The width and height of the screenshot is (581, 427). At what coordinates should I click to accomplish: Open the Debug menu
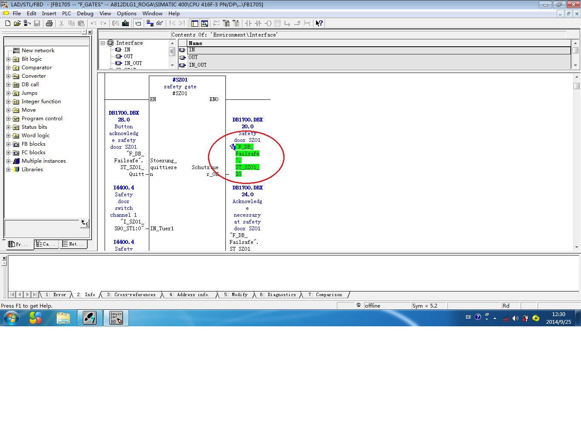tap(85, 14)
